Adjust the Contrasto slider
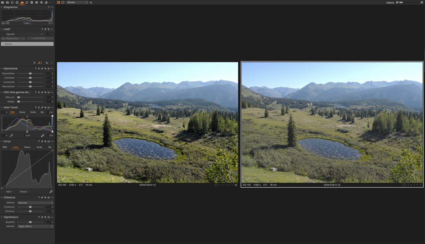 [x=30, y=78]
